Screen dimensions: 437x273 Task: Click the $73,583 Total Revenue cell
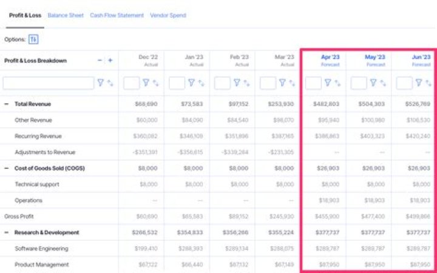coord(192,104)
